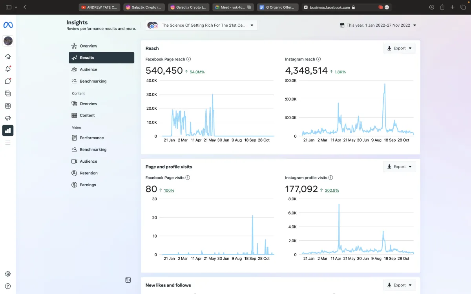
Task: Collapse the Insights sidebar panel
Action: coord(128,280)
